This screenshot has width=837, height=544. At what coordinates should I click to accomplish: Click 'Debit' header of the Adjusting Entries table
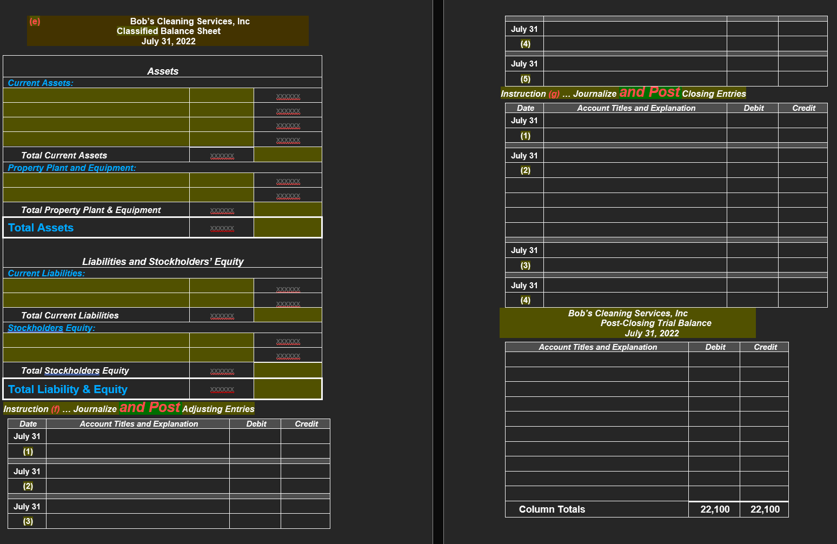click(x=256, y=424)
